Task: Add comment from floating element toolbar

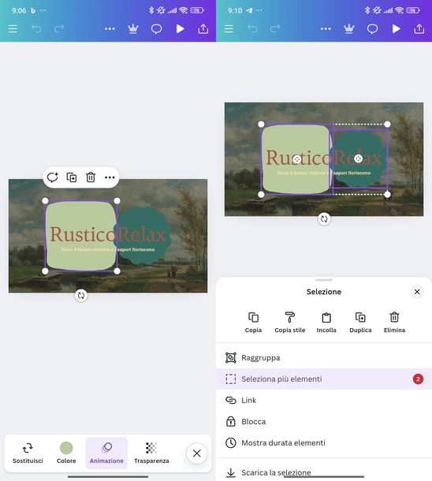Action: [x=53, y=177]
